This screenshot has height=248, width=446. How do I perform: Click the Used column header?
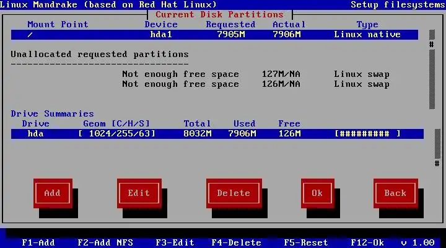pos(244,124)
